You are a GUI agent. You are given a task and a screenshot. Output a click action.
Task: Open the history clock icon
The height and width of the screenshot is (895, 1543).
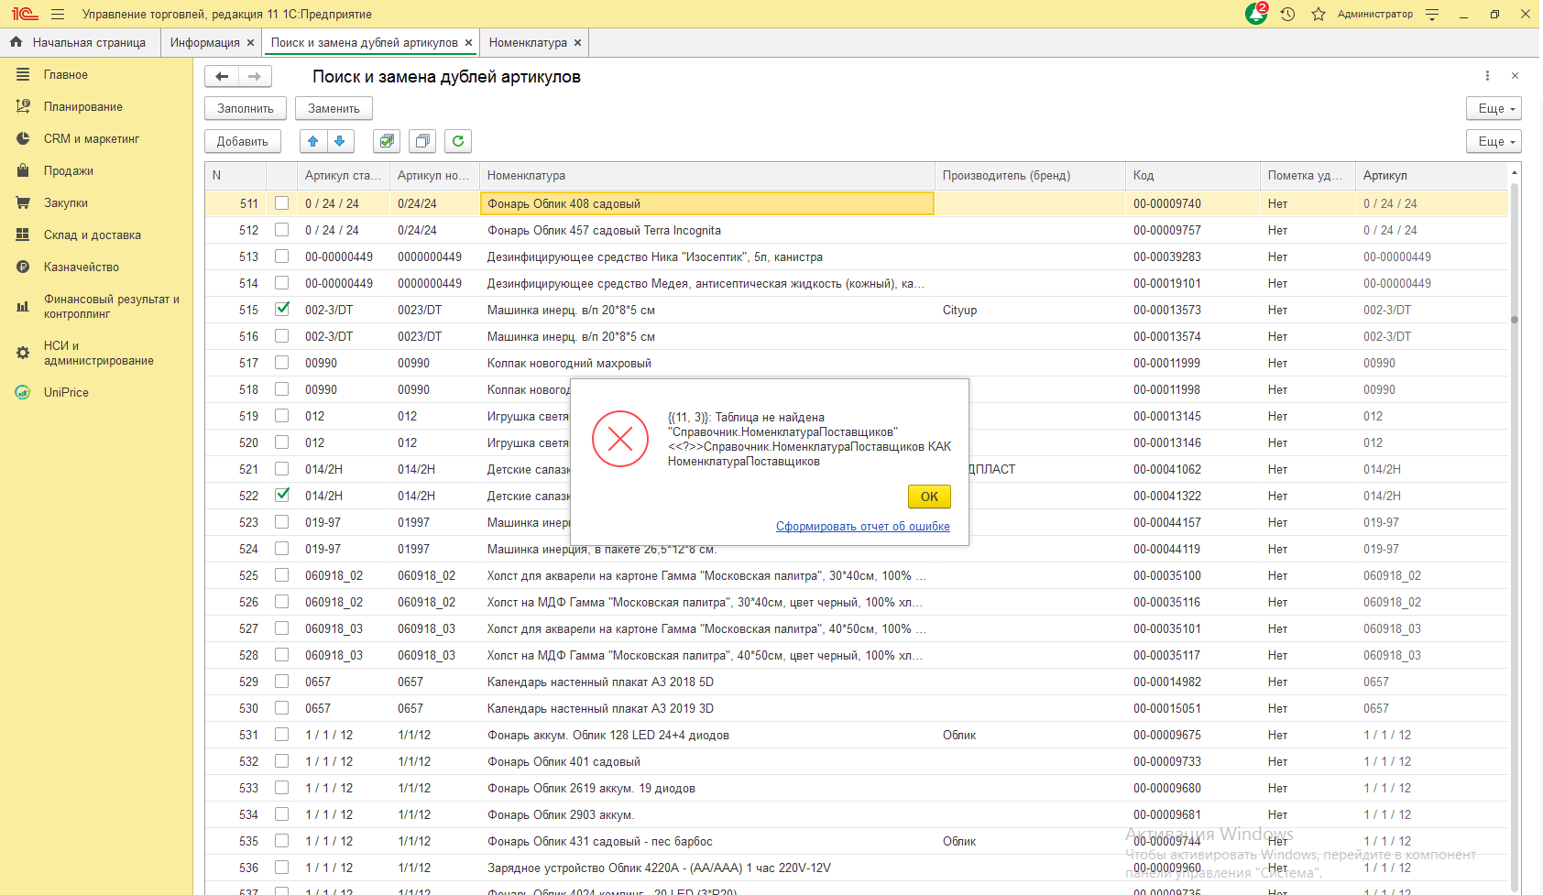(x=1287, y=15)
